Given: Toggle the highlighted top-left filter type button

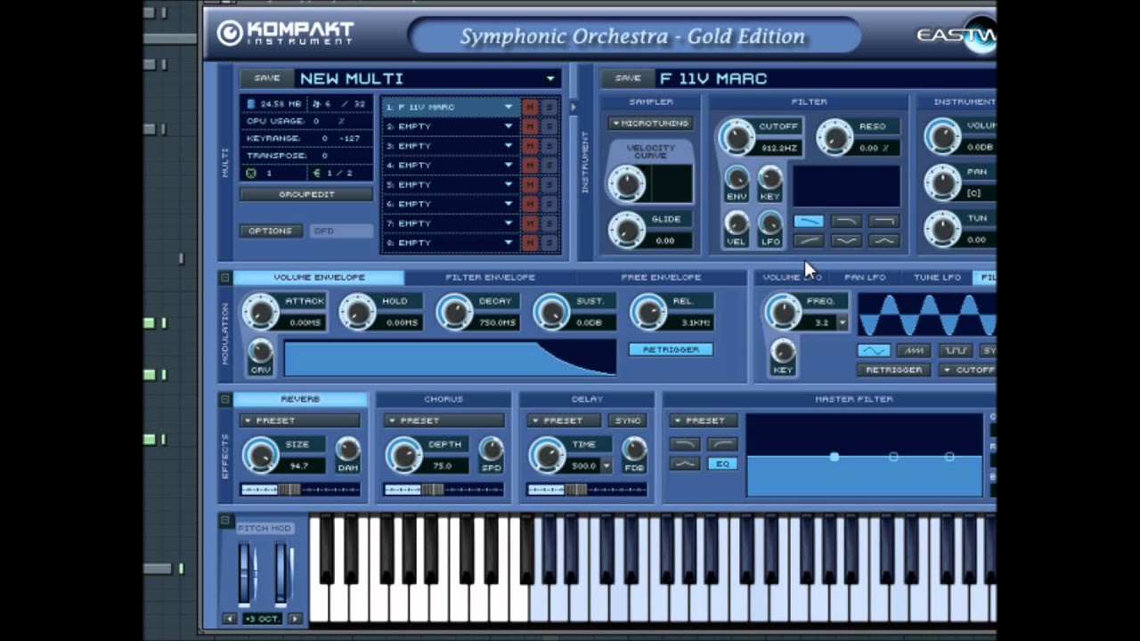Looking at the screenshot, I should (x=808, y=221).
